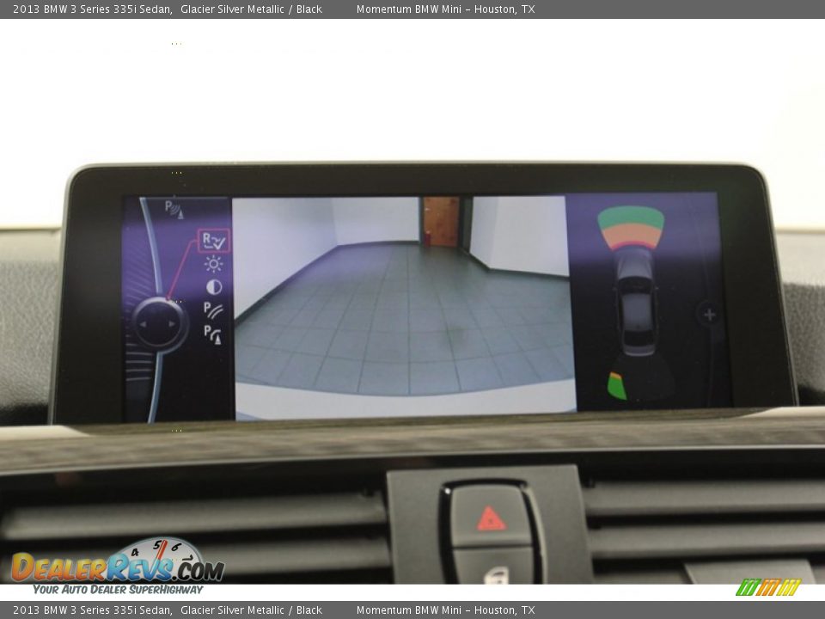Select the highlighted rear camera guideline icon
The width and height of the screenshot is (825, 619).
[x=213, y=241]
